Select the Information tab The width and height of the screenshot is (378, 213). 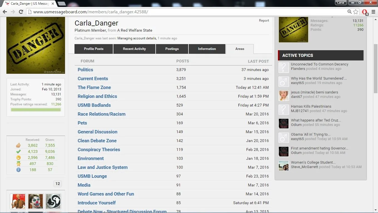pos(207,49)
